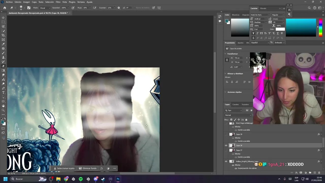Collapse the Acciones rápidas section
325x183 pixels.
tap(225, 92)
